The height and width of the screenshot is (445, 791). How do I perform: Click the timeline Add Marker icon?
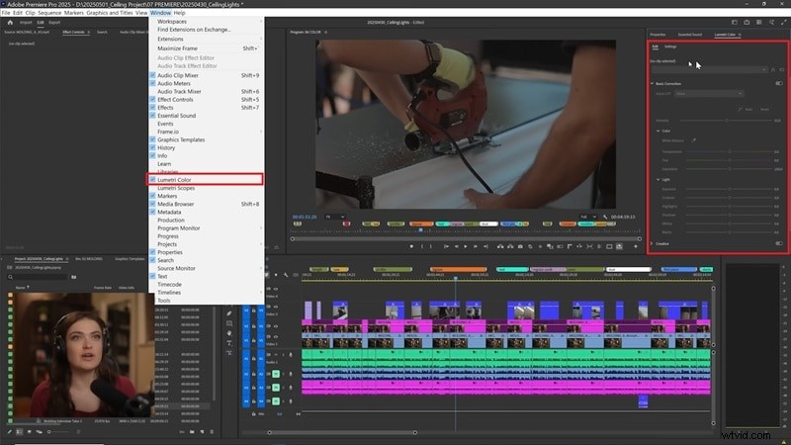click(x=276, y=275)
